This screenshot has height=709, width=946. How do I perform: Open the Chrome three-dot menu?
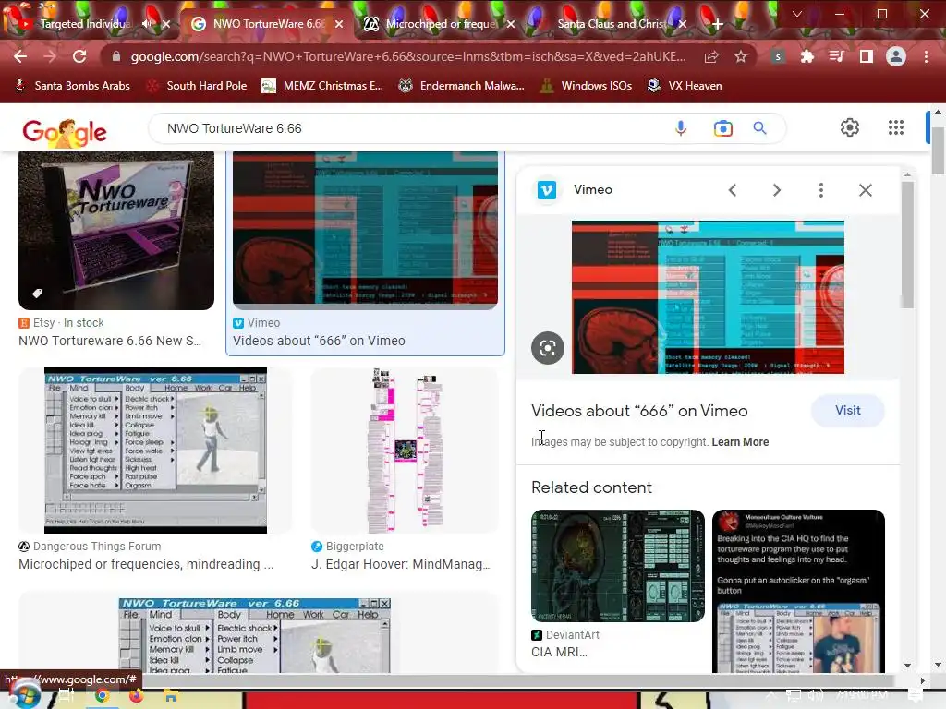(926, 56)
